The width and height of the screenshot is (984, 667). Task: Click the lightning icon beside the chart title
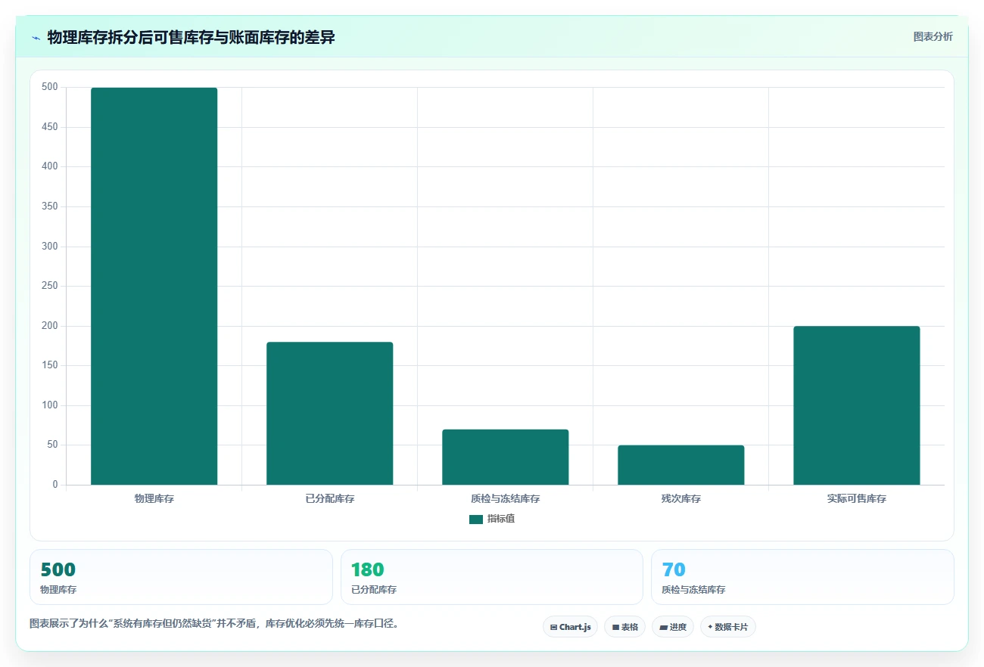[x=36, y=38]
